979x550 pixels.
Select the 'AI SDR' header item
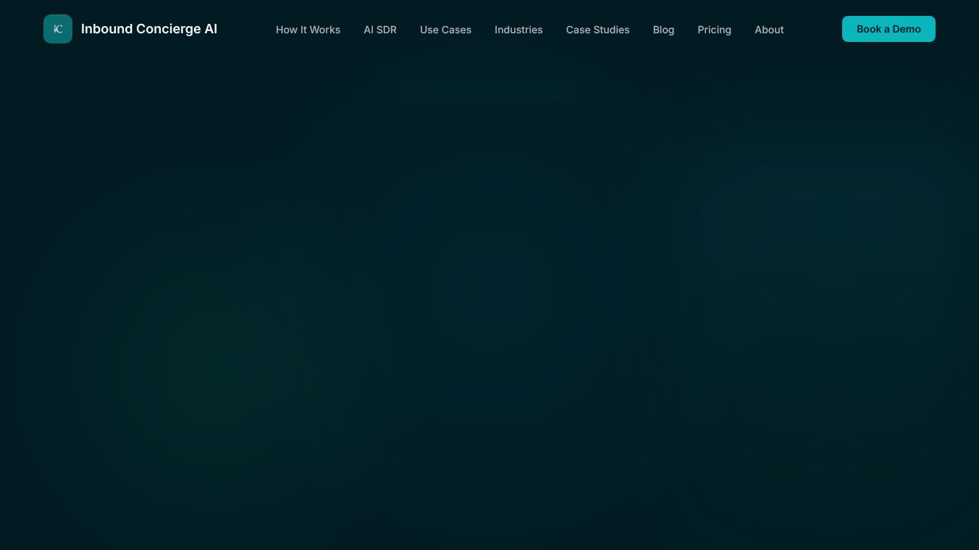[x=380, y=30]
